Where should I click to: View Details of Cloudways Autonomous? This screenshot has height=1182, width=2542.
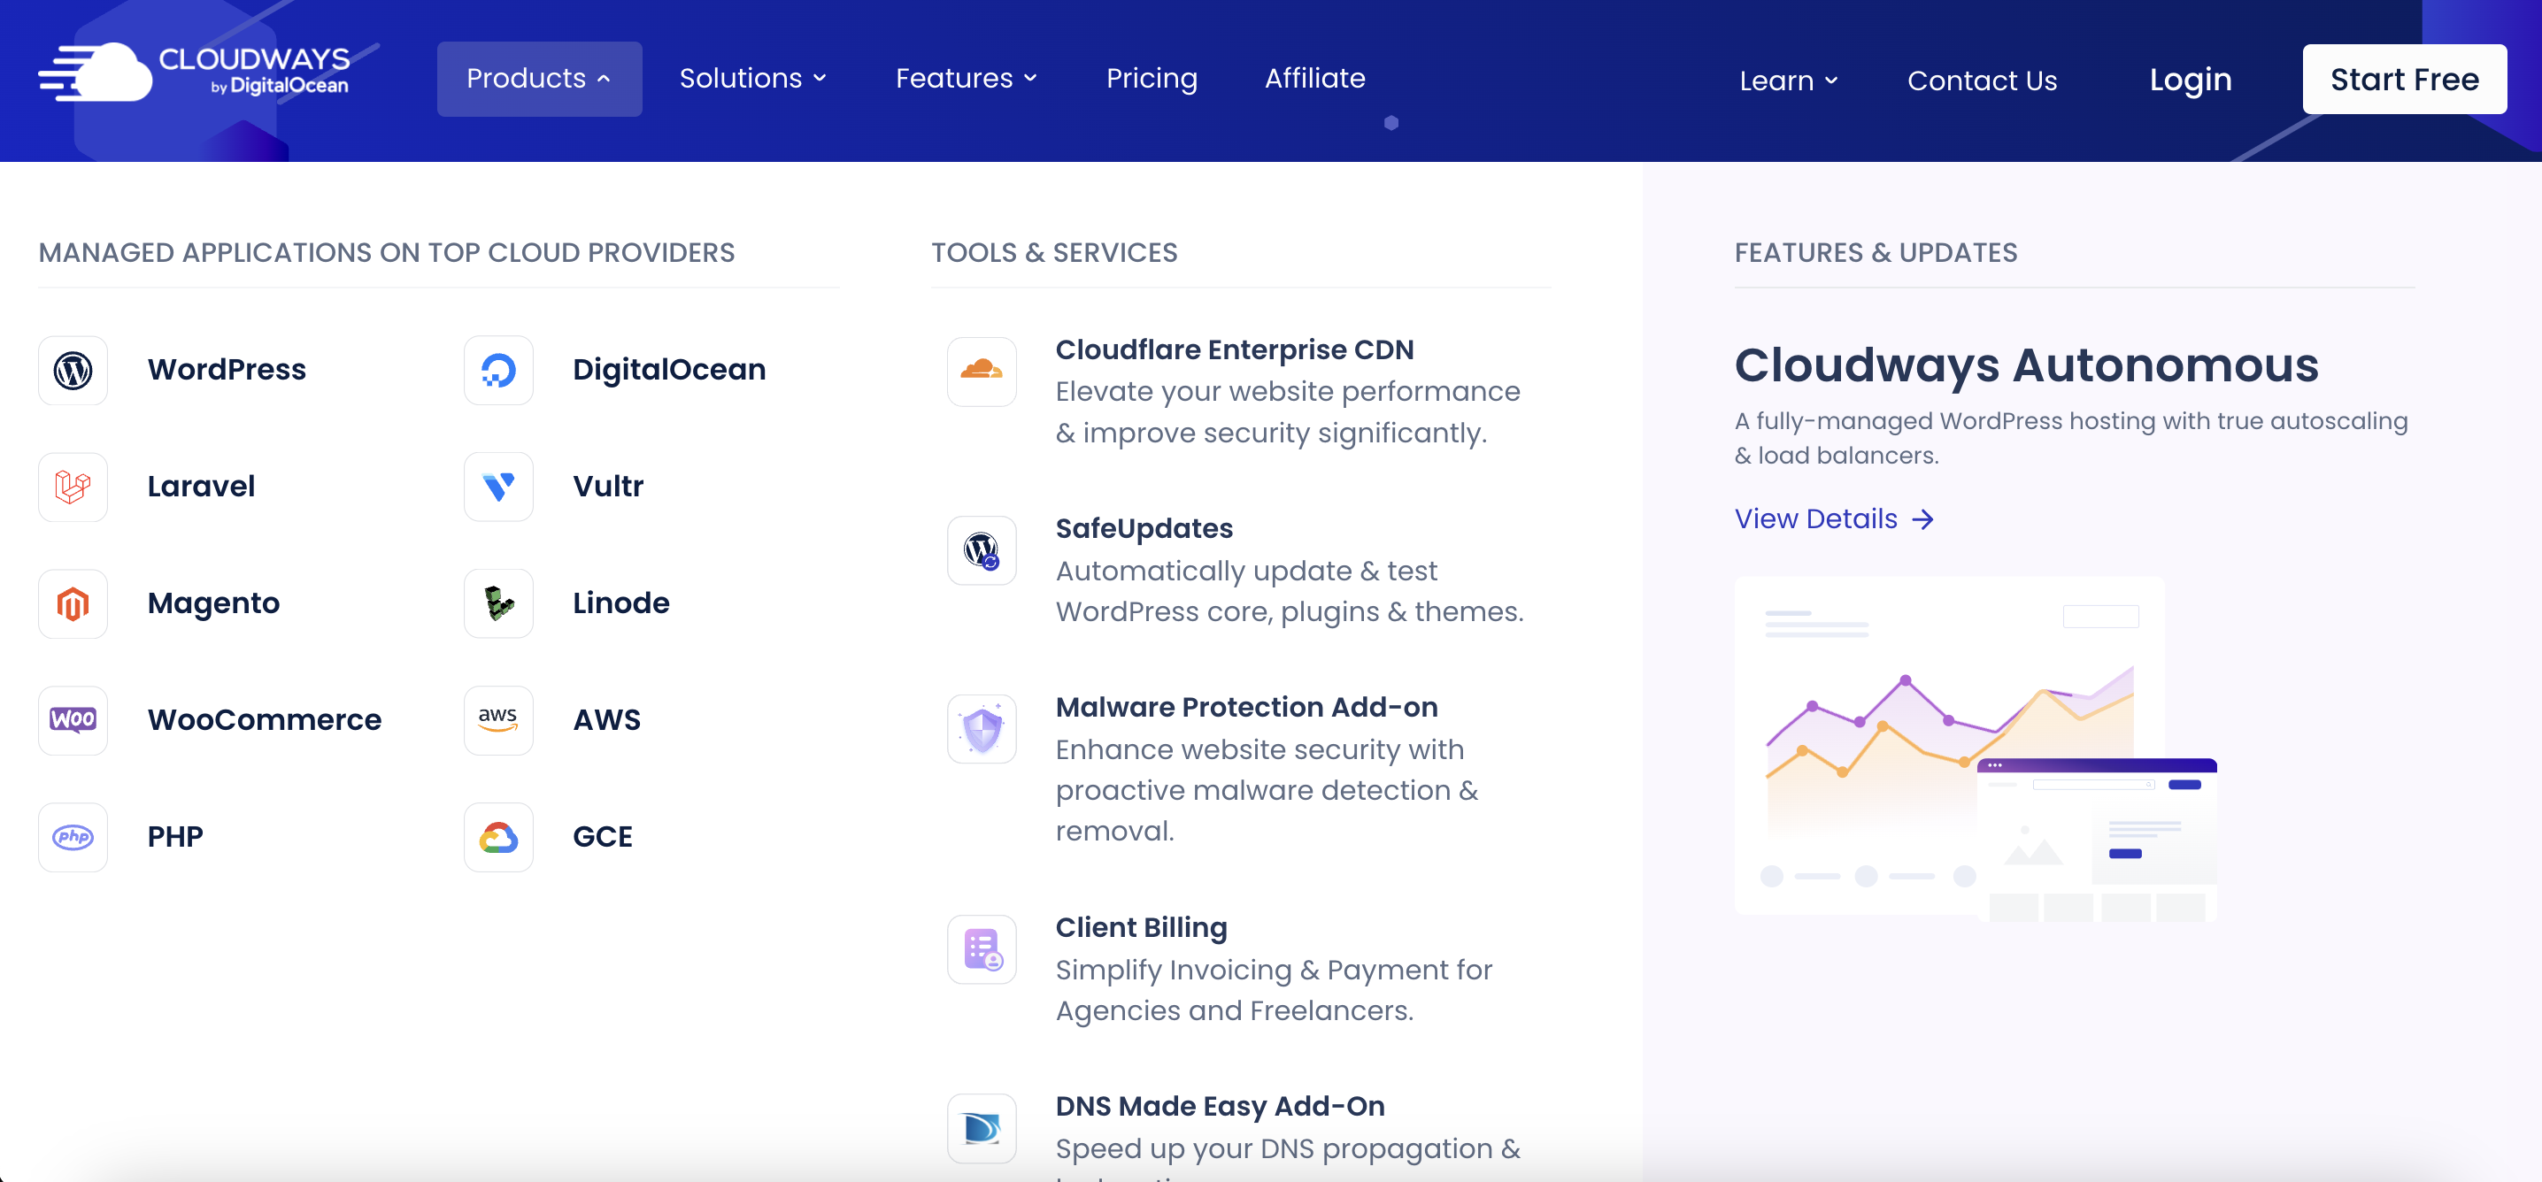1833,518
